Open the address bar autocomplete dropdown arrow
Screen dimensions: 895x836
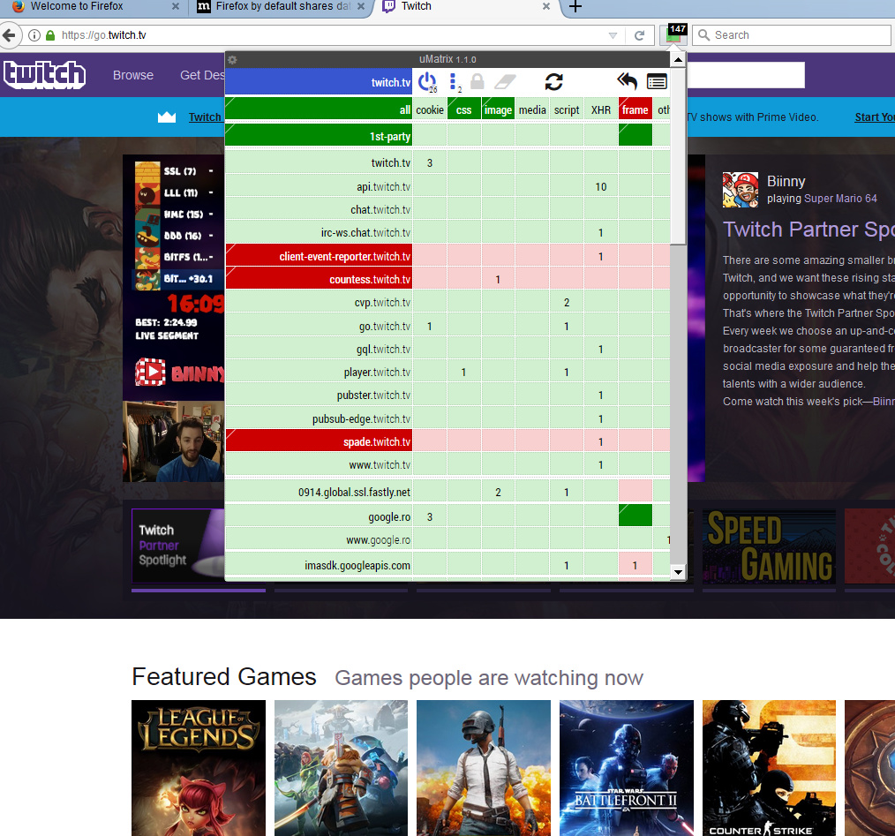point(613,35)
